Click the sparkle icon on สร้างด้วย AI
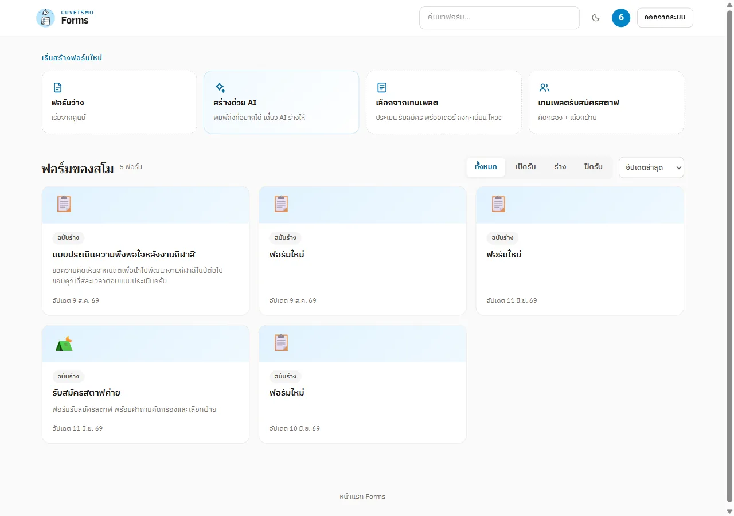The image size is (734, 516). 220,88
